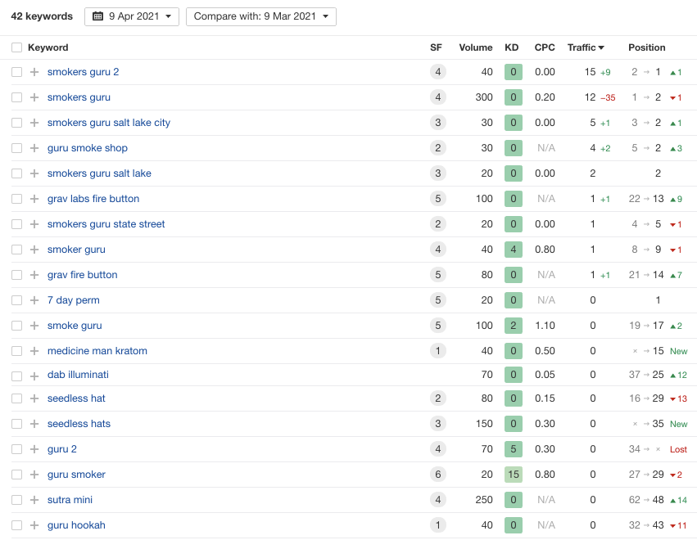Click SF badge 2 for guru smoke shop
The image size is (697, 540).
pyautogui.click(x=438, y=148)
